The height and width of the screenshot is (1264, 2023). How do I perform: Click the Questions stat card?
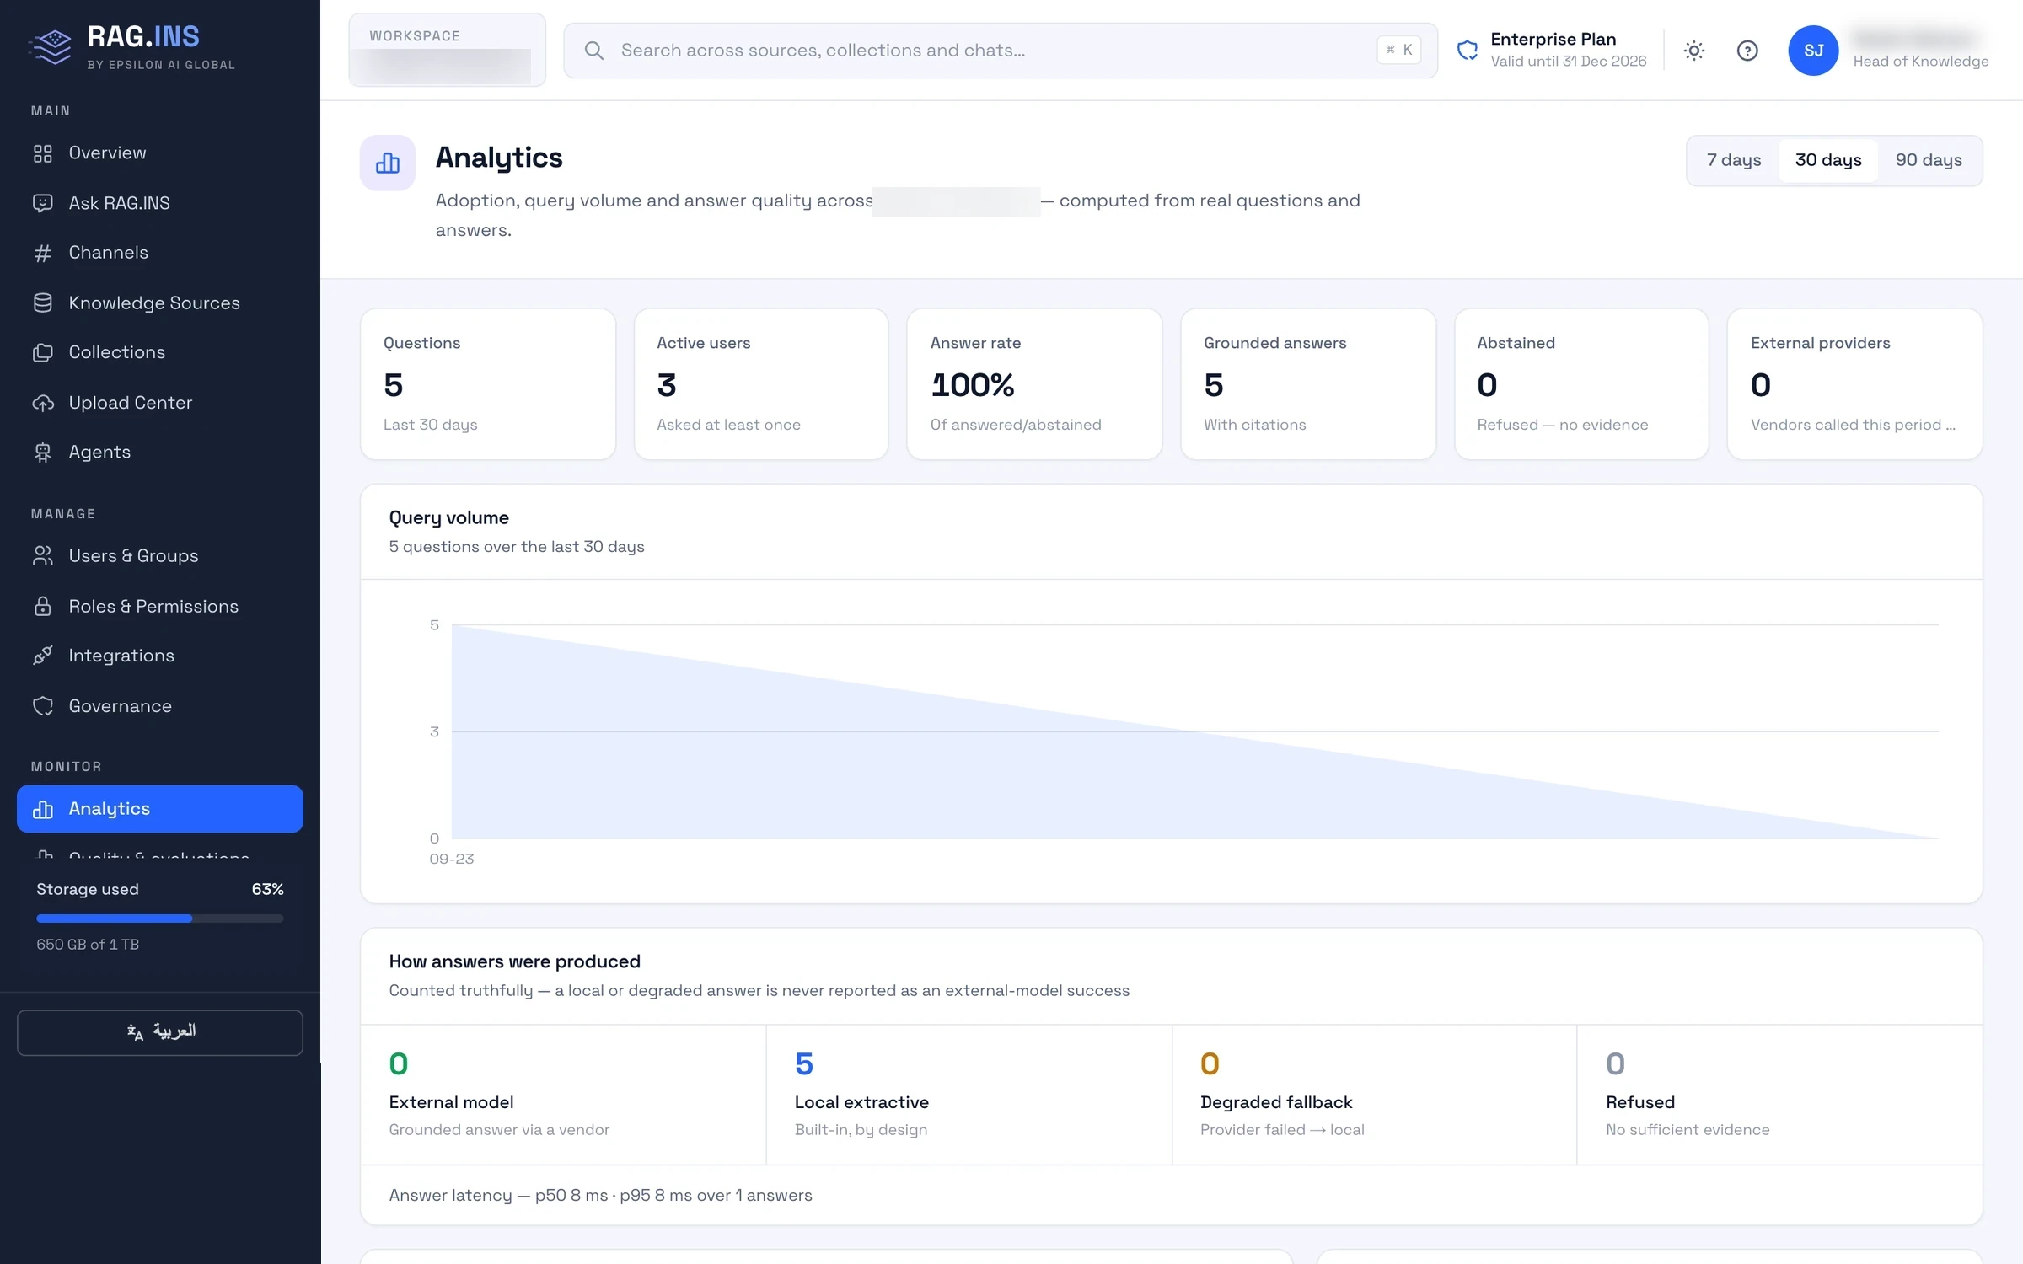pyautogui.click(x=488, y=384)
